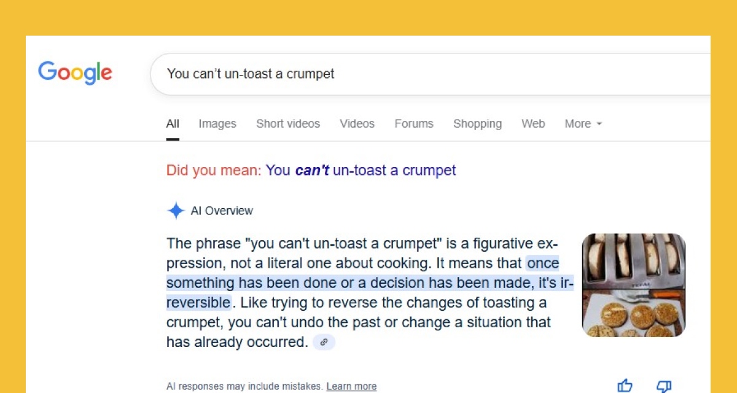Click into the Google search box
The width and height of the screenshot is (737, 393).
[430, 74]
